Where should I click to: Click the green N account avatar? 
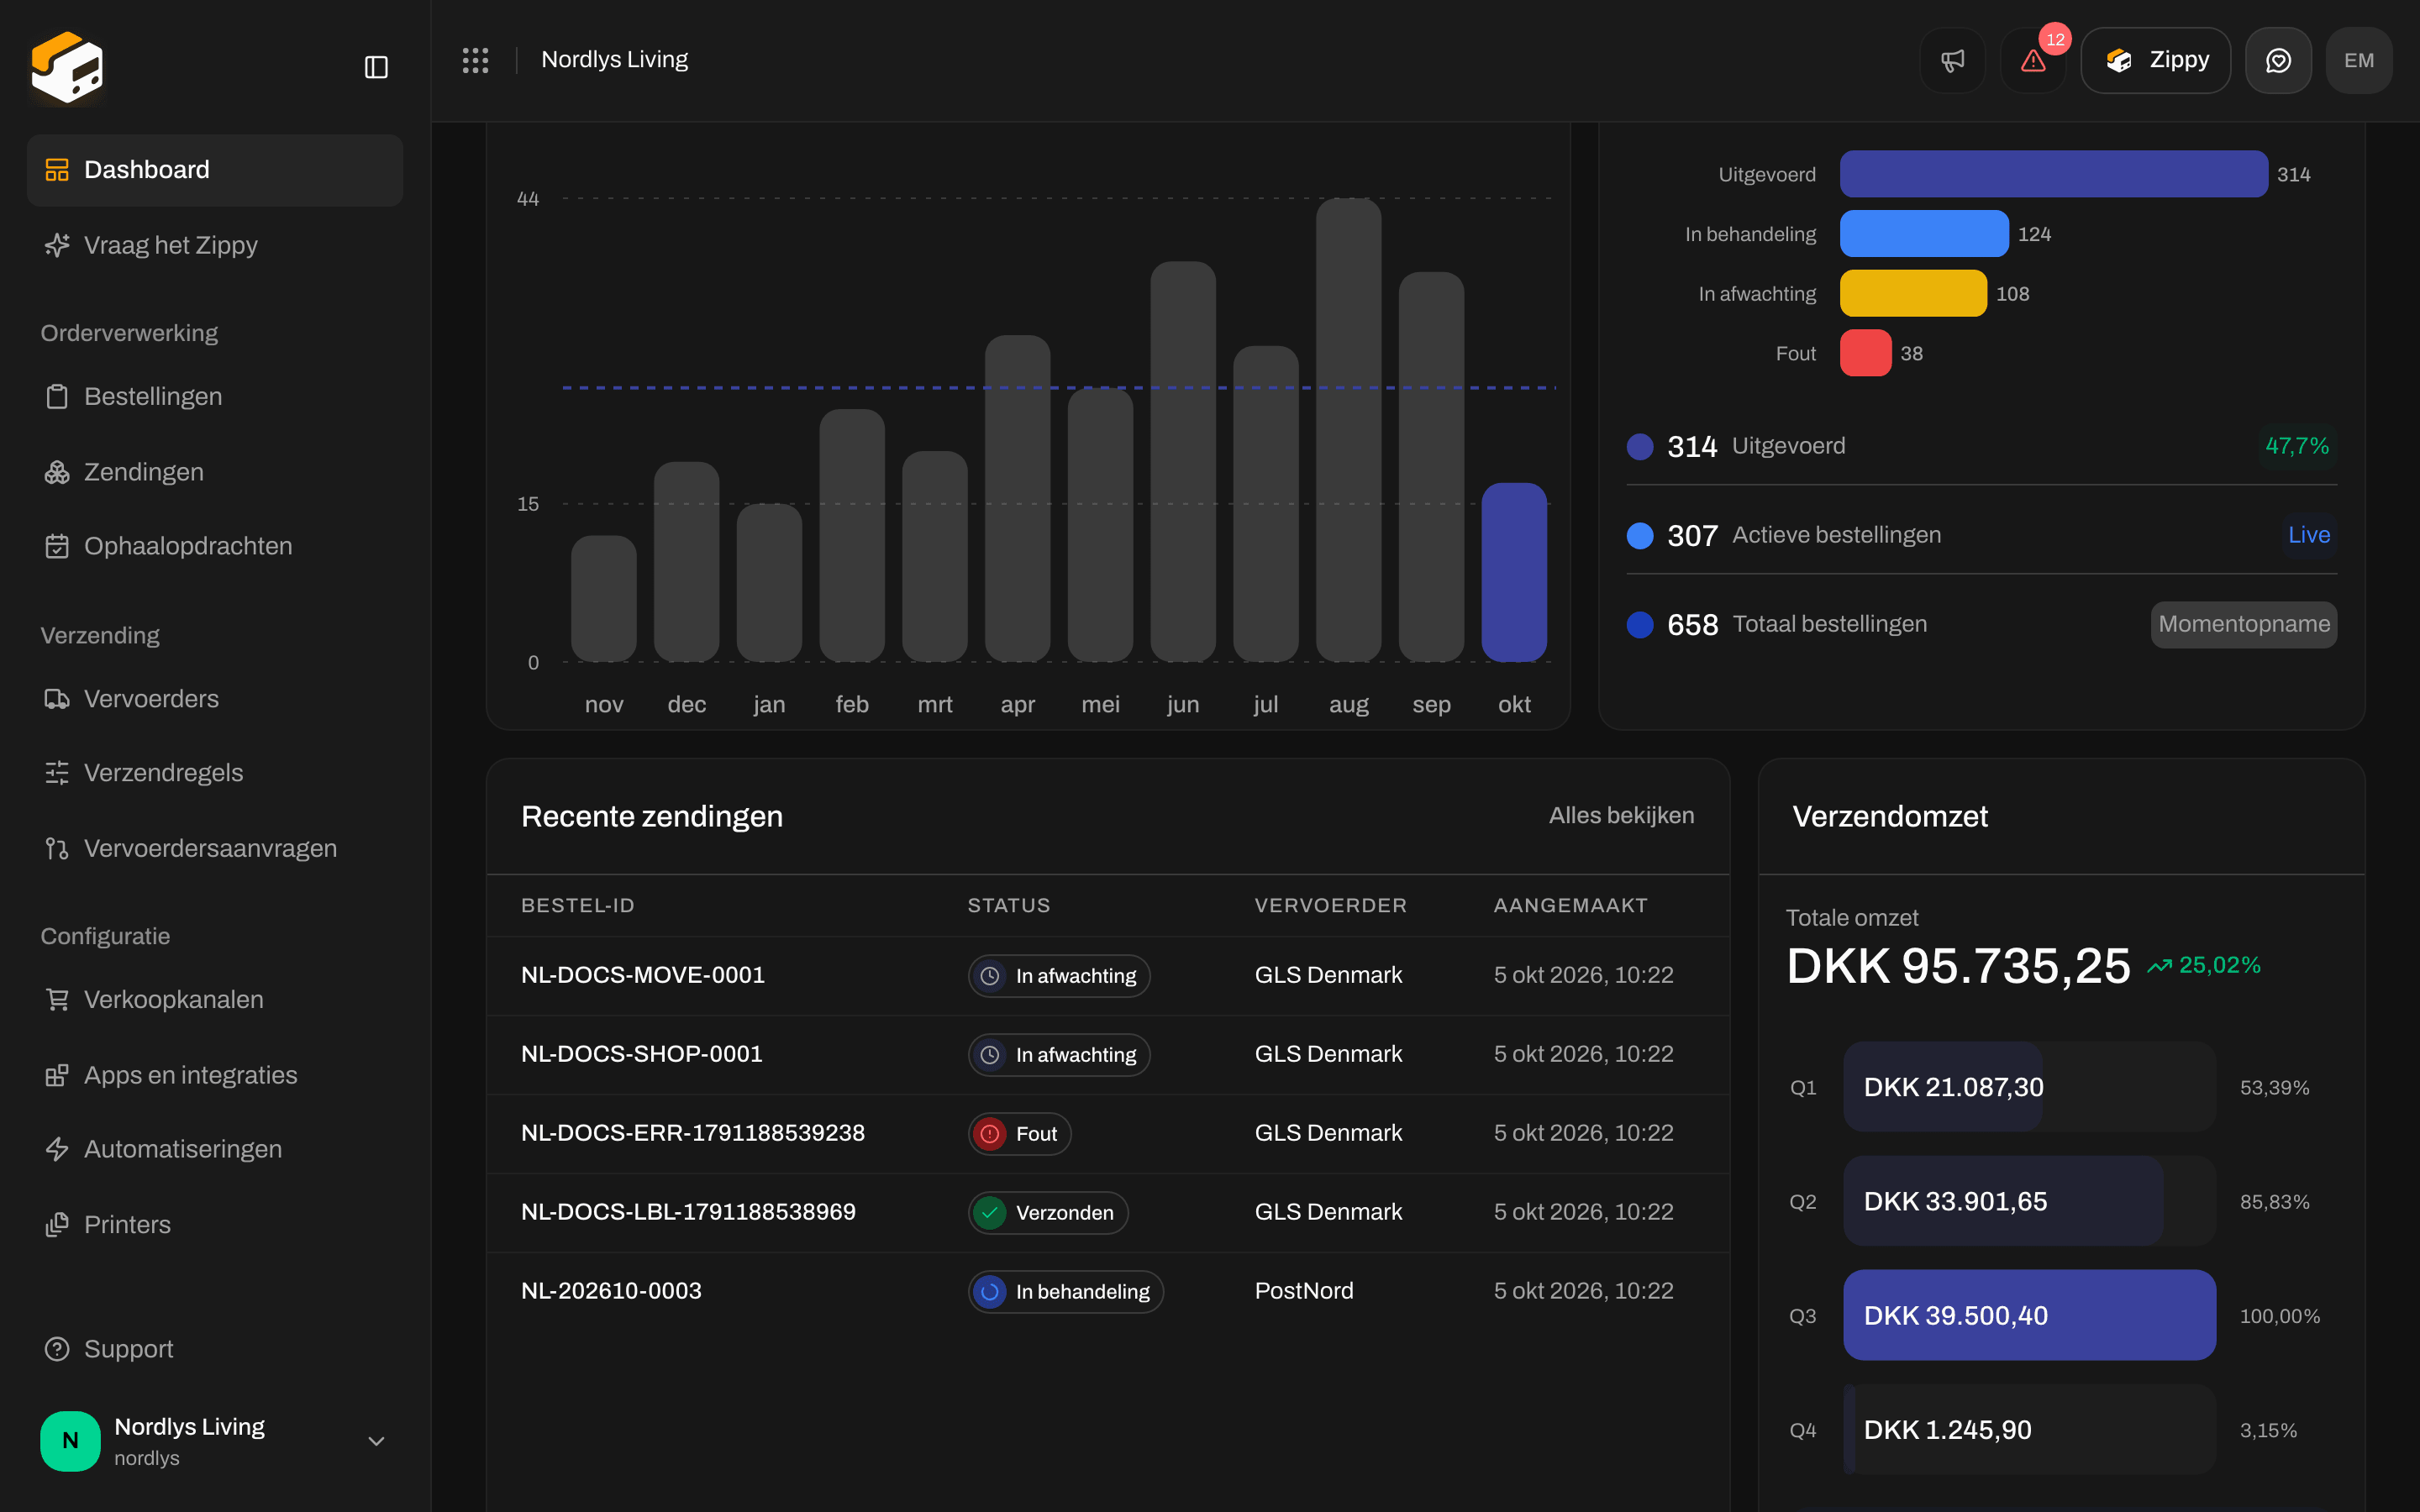pos(70,1441)
